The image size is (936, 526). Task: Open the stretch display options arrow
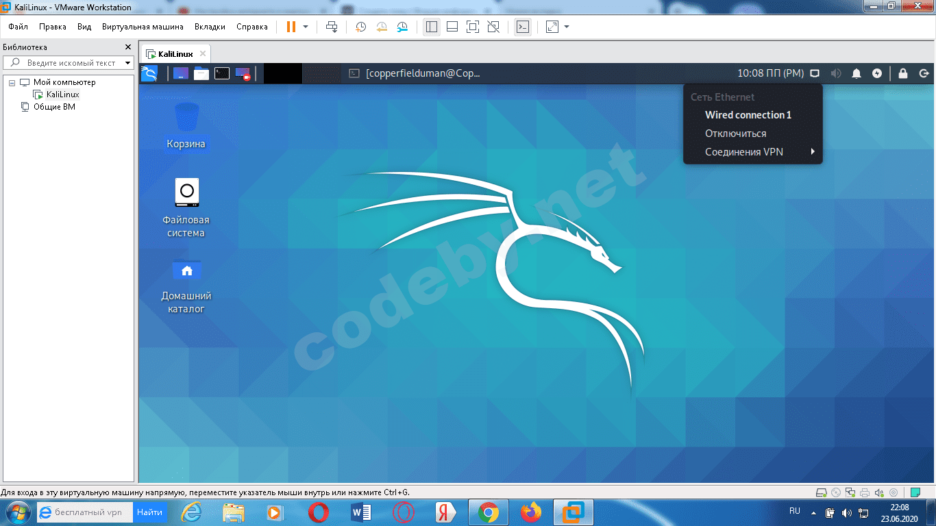coord(567,27)
